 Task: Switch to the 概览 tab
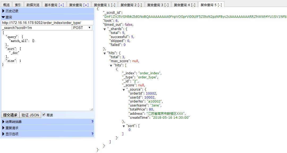[x=6, y=5]
